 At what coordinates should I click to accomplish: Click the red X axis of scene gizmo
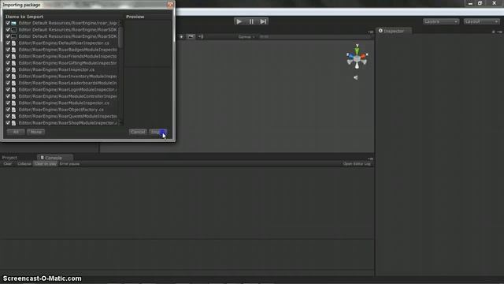click(x=363, y=56)
